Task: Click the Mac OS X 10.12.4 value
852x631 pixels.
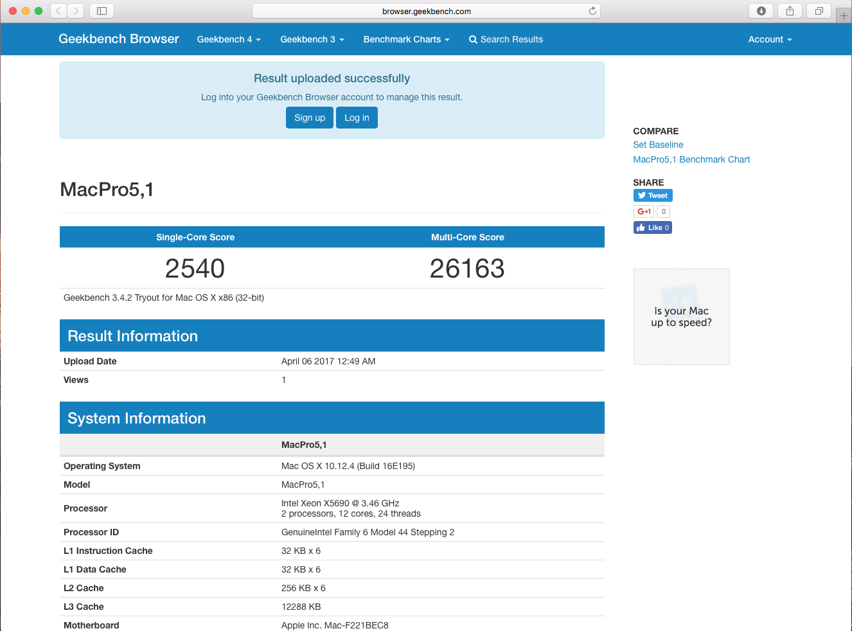Action: 348,466
